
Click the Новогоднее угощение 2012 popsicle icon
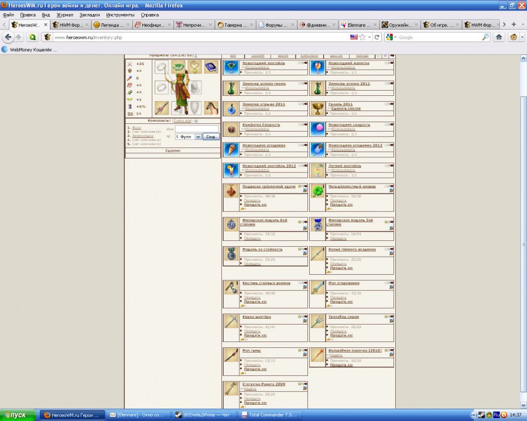(x=317, y=150)
